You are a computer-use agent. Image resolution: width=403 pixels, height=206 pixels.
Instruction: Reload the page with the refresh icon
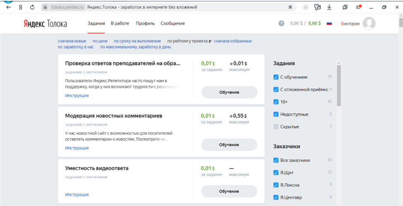(32, 7)
